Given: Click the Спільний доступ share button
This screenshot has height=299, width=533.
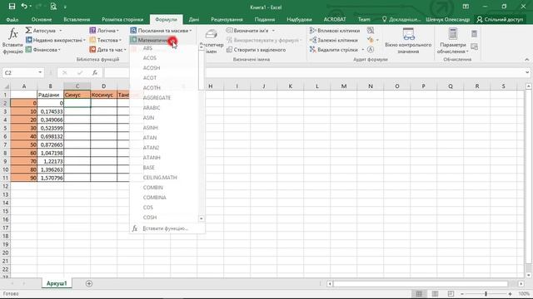Looking at the screenshot, I should (x=500, y=19).
